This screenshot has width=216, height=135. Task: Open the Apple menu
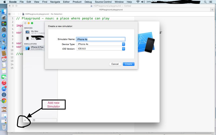pyautogui.click(x=4, y=2)
